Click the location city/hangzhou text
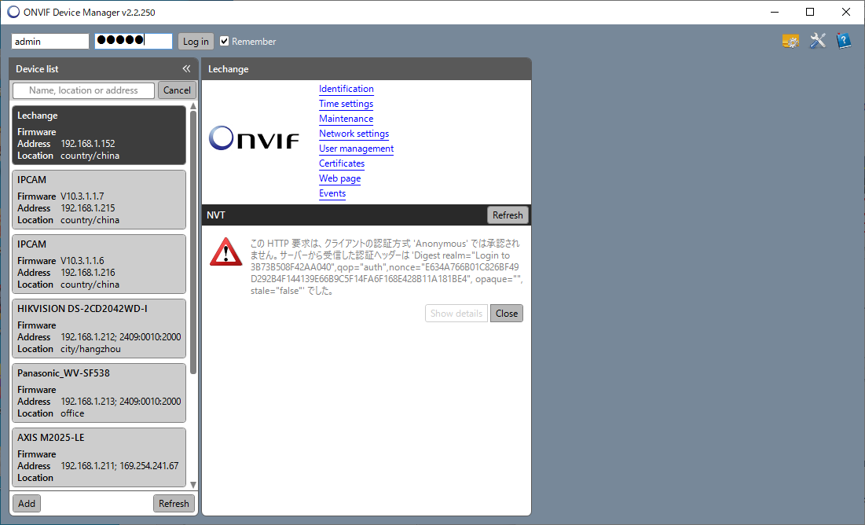 tap(90, 349)
